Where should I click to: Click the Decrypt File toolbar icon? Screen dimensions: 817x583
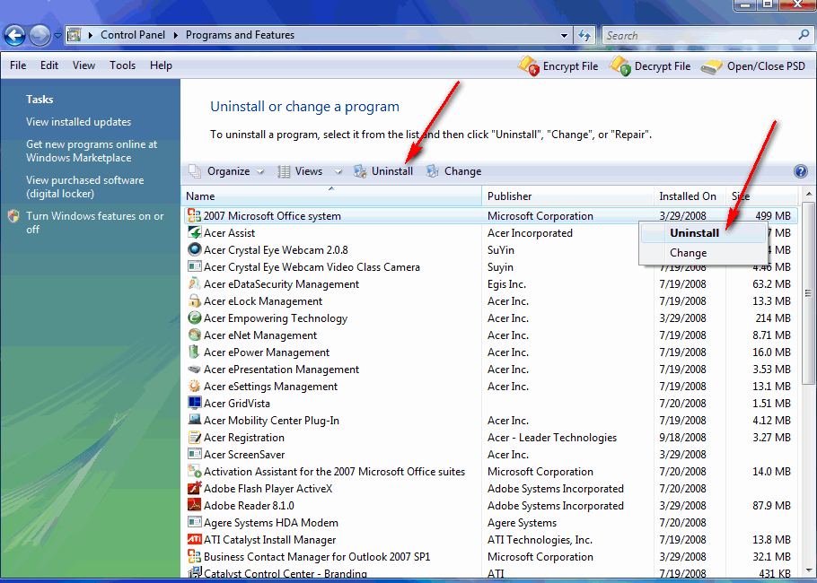tap(620, 66)
